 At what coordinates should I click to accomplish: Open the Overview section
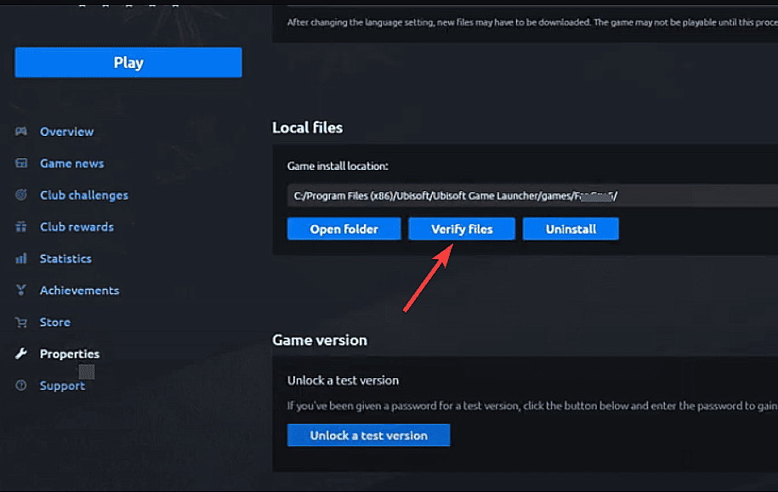66,132
